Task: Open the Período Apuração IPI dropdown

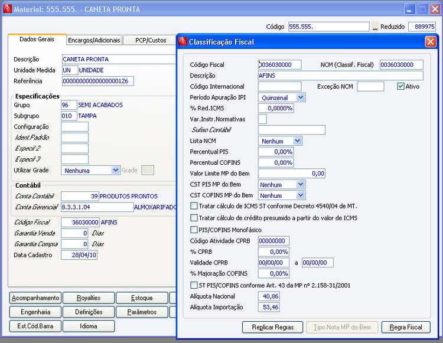Action: point(301,97)
